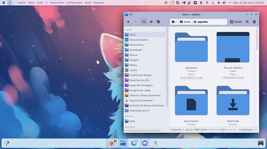Screen dimensions: 267x149
Task: Open Wi-Fi network tray icon
Action: pos(219,3)
